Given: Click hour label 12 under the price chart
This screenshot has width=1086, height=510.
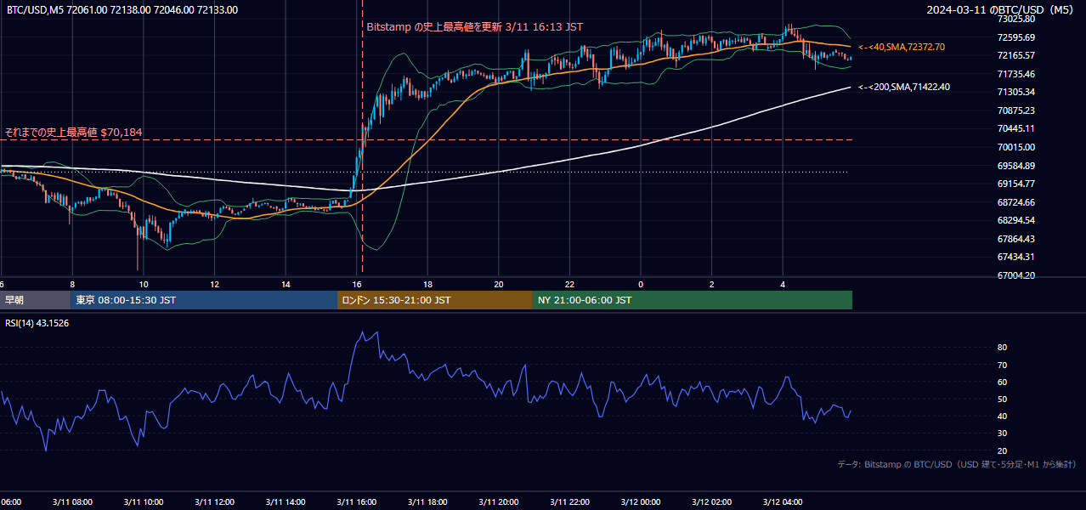Looking at the screenshot, I should point(215,284).
